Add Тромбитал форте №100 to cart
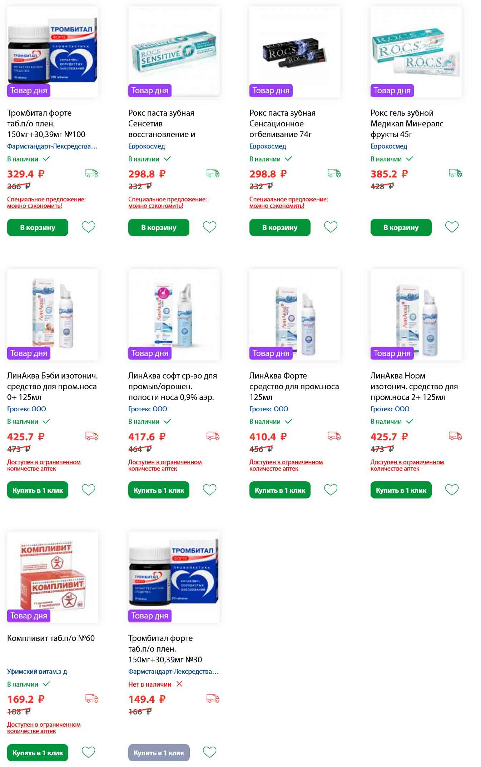 click(x=38, y=227)
